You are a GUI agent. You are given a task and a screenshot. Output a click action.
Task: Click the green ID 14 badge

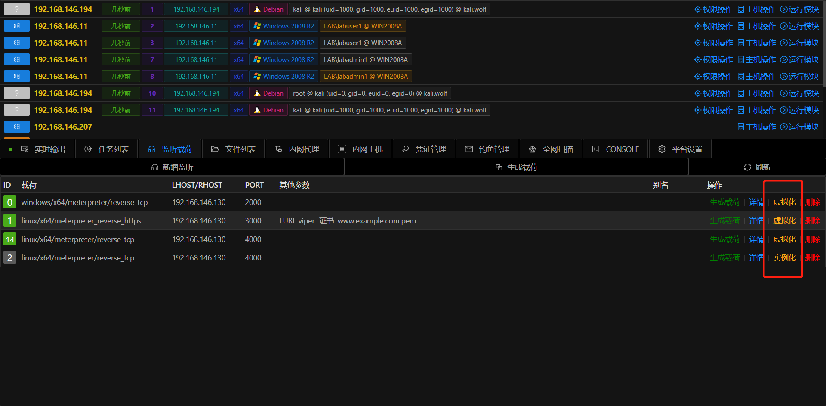(9, 239)
